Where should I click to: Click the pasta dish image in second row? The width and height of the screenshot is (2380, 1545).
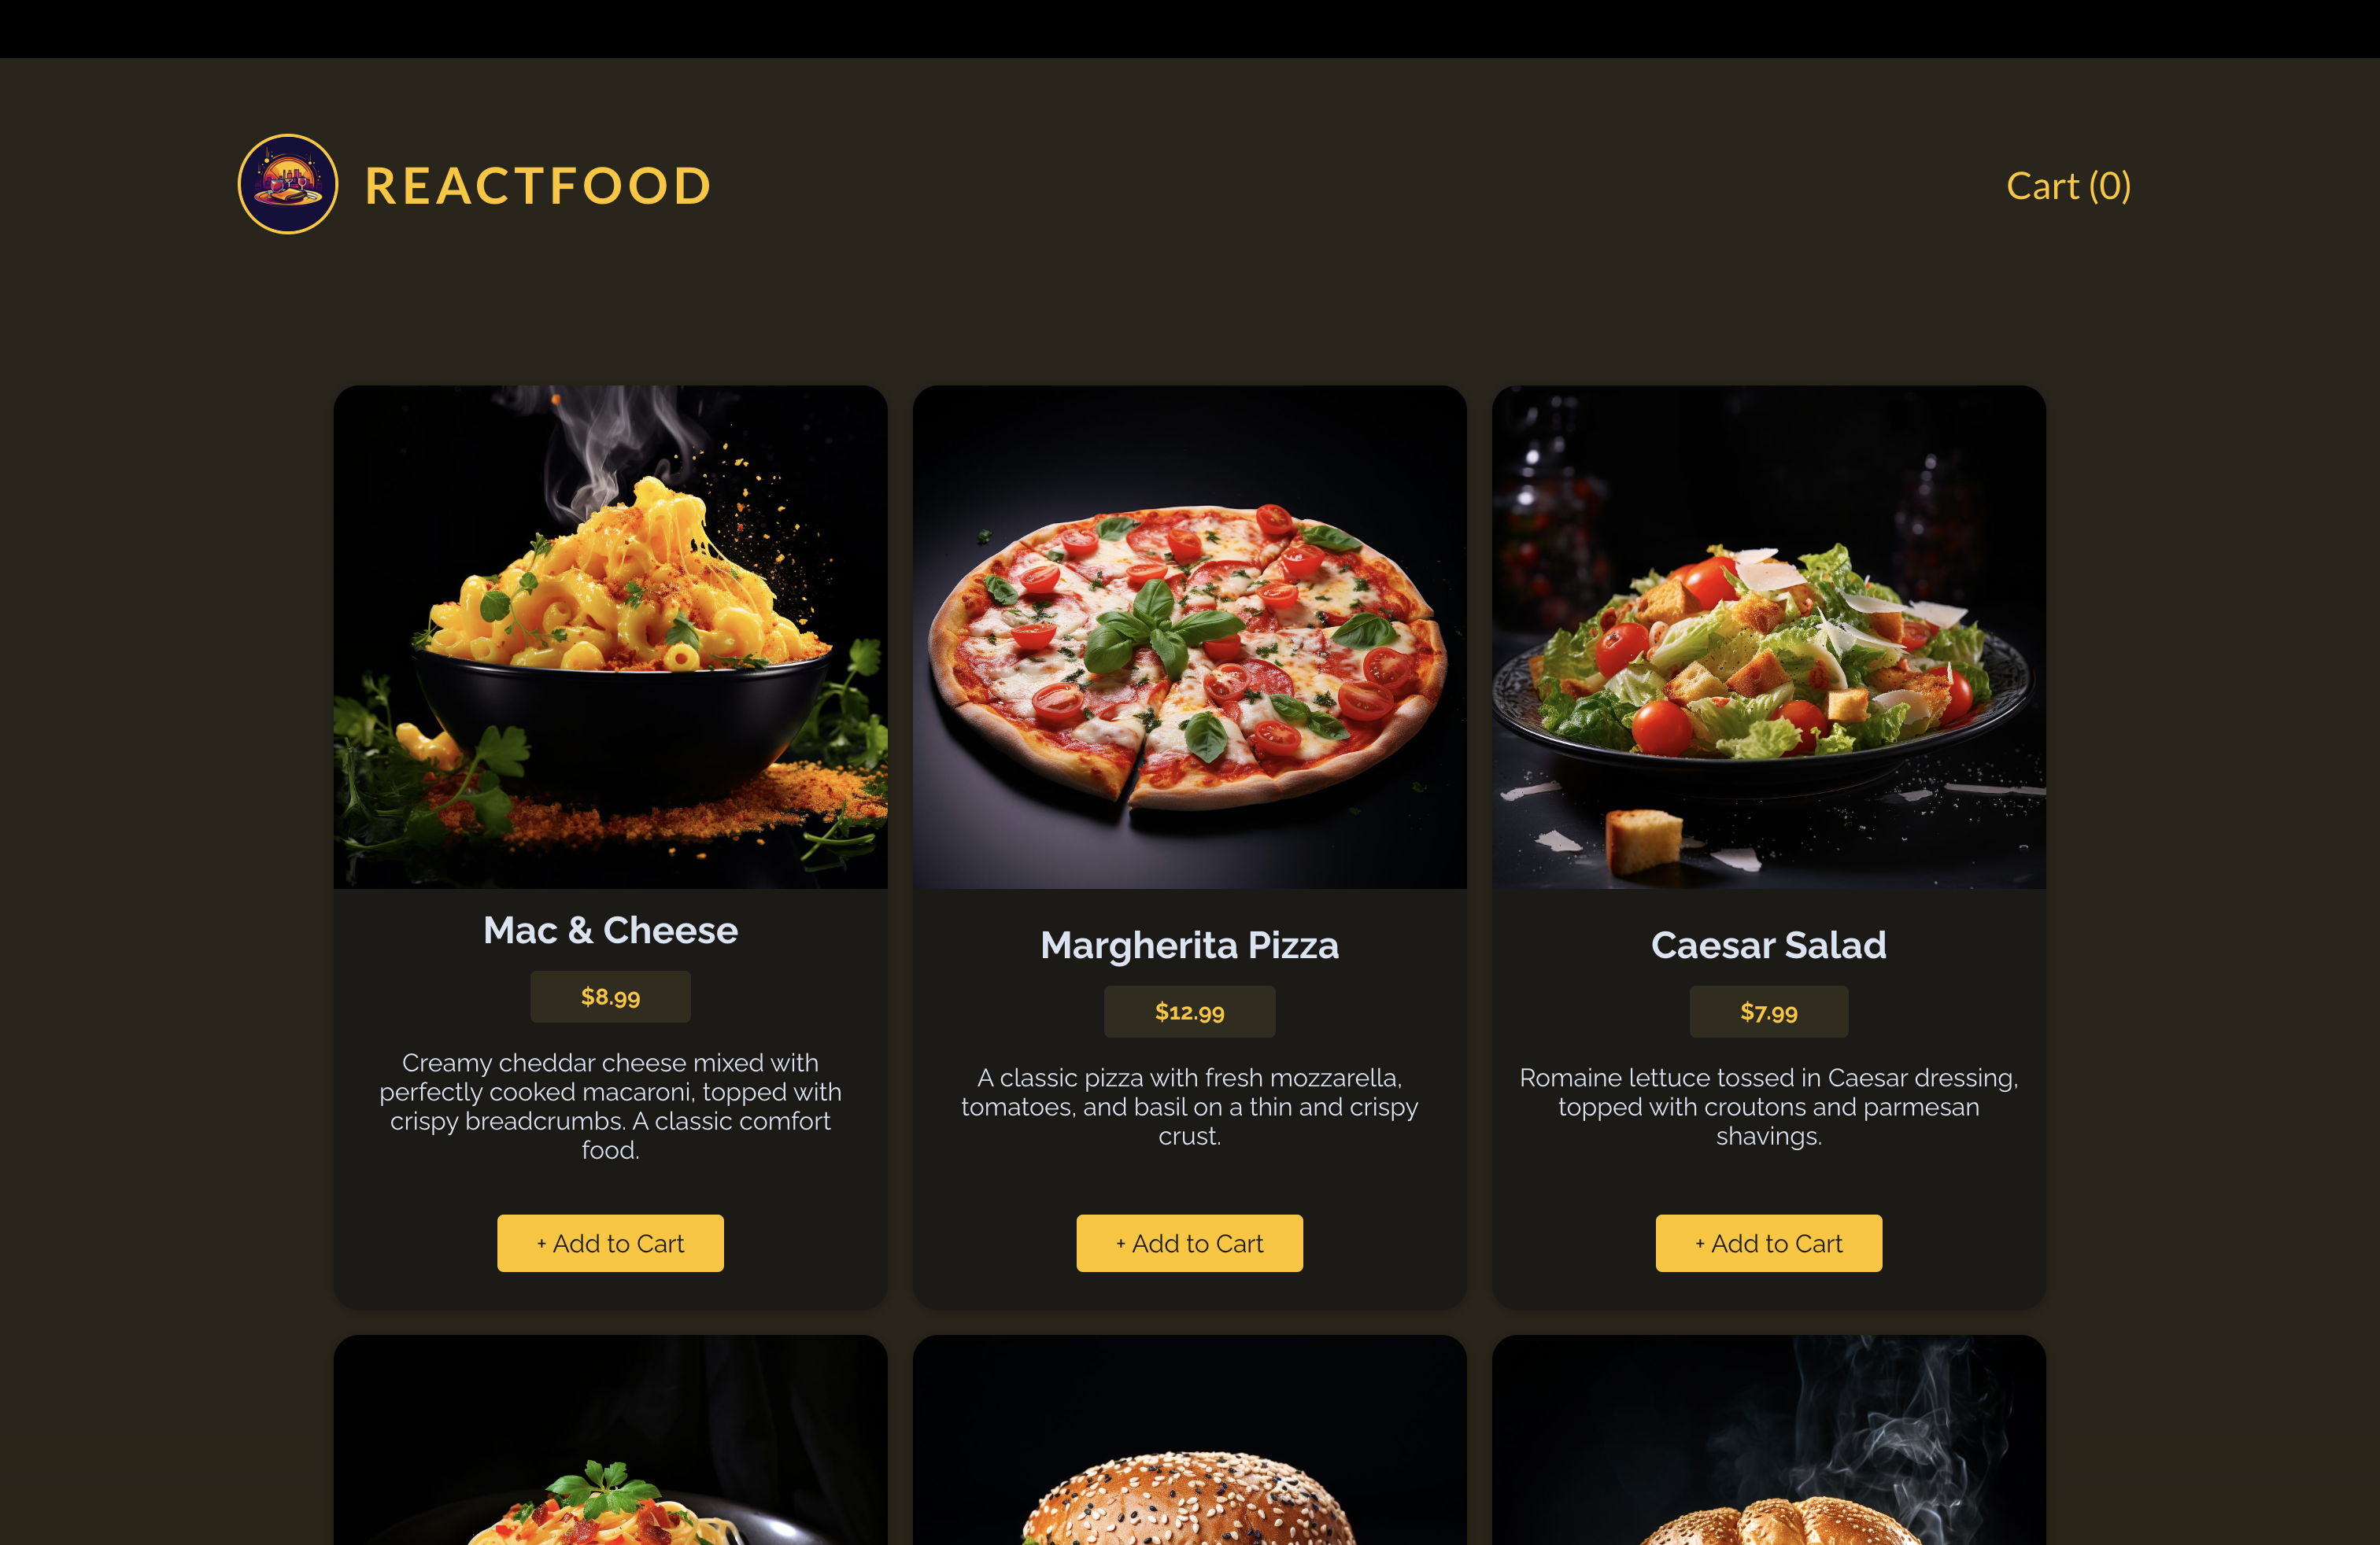point(610,1440)
